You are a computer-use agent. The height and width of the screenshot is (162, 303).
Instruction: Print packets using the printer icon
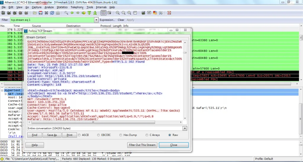point(58,13)
